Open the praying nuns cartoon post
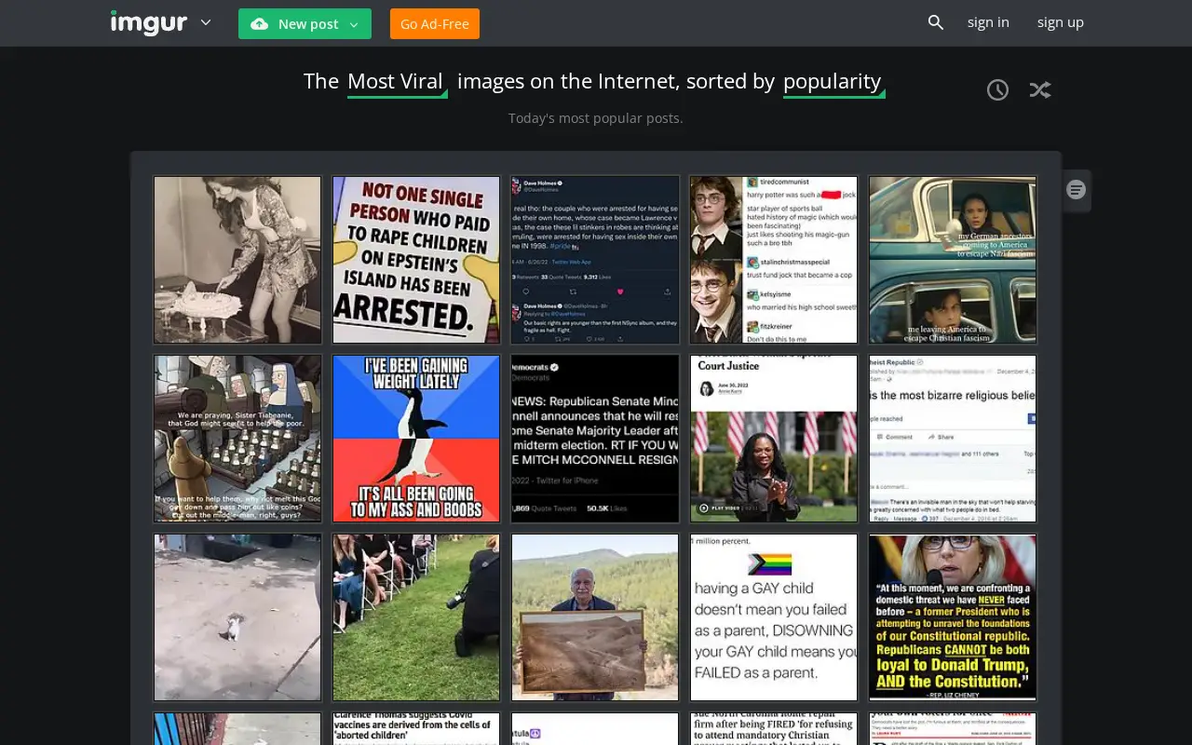The width and height of the screenshot is (1192, 745). pyautogui.click(x=237, y=439)
